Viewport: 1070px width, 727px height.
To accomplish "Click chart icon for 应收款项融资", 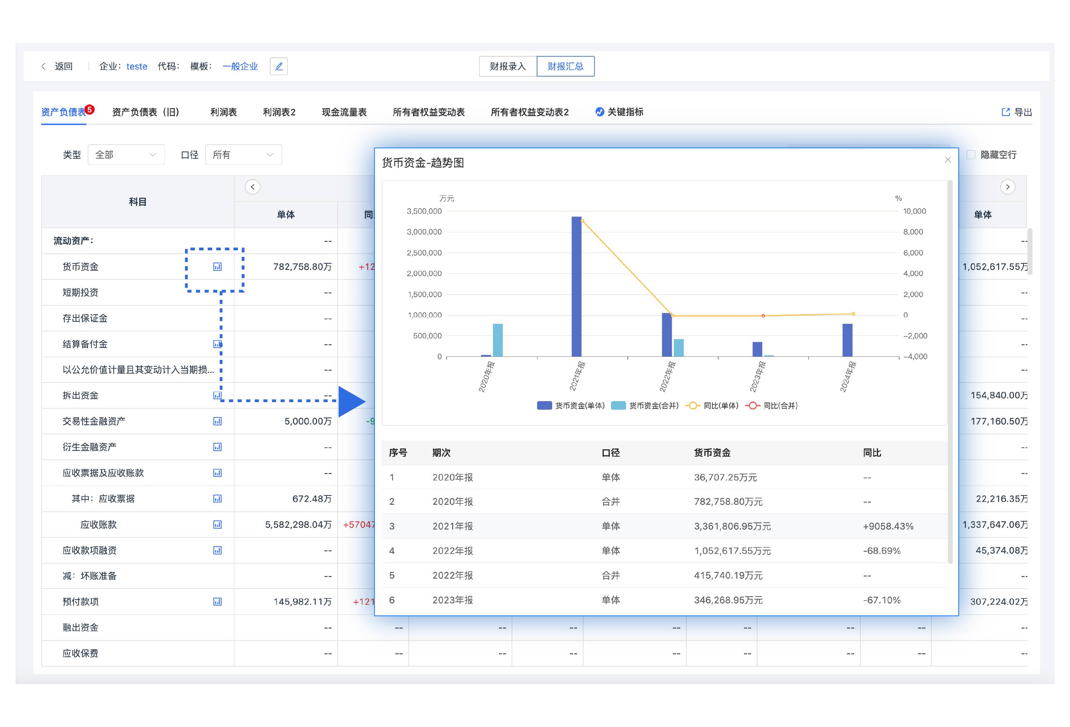I will pyautogui.click(x=217, y=550).
